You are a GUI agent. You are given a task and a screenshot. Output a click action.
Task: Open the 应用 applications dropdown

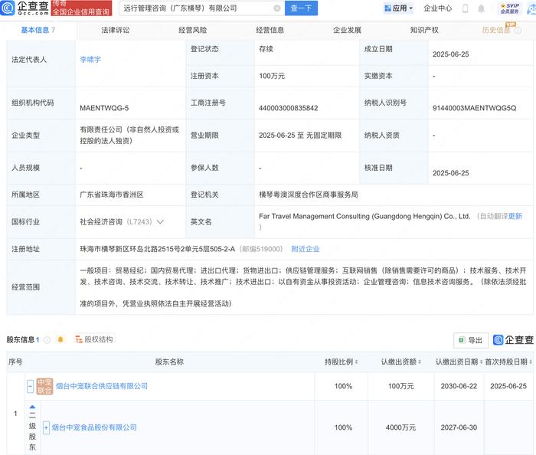coord(399,8)
